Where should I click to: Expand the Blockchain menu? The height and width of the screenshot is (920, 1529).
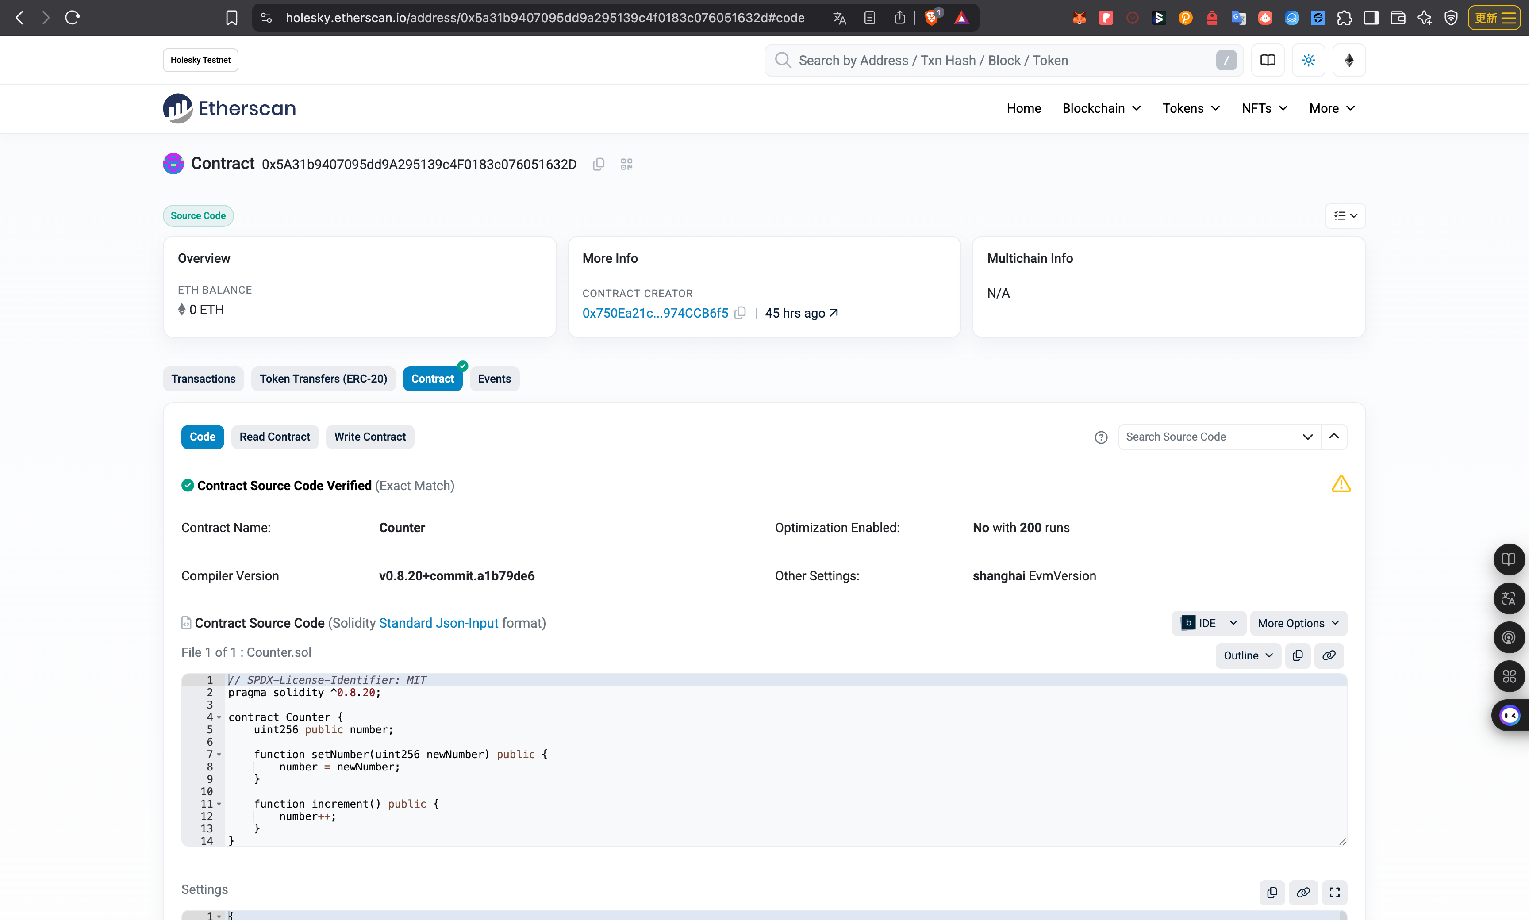1101,108
